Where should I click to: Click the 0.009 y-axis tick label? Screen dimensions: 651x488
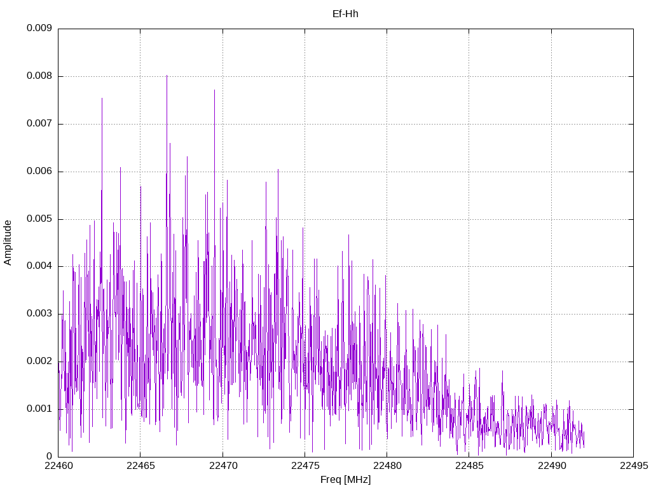(39, 28)
